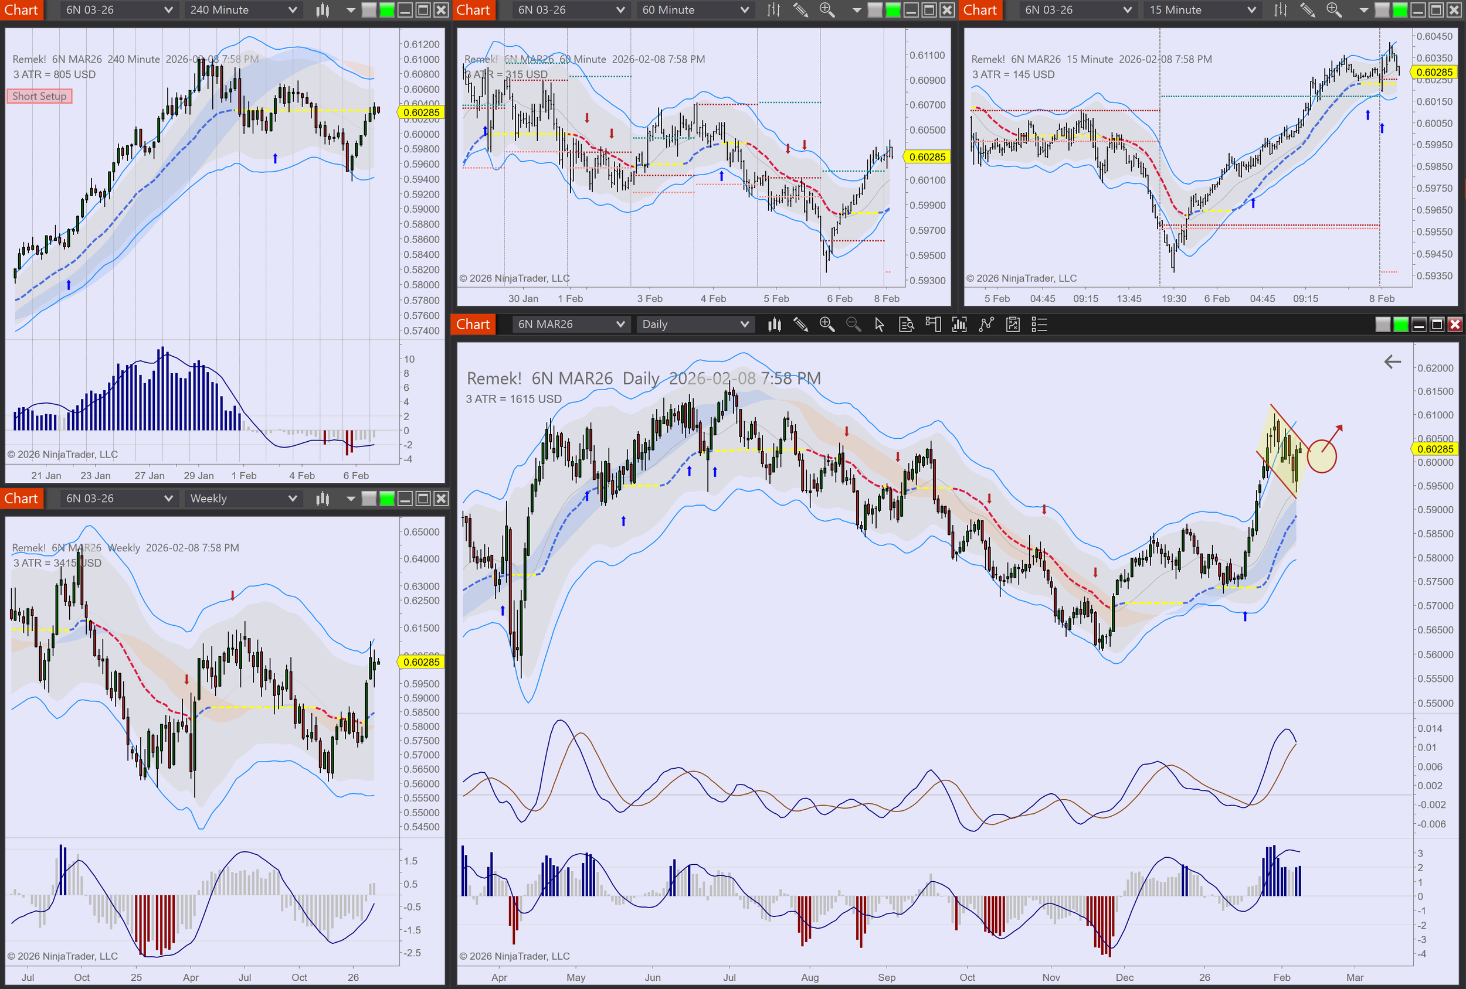Click the 0.60285 price marker on Daily axis
Viewport: 1466px width, 989px height.
[x=1434, y=449]
